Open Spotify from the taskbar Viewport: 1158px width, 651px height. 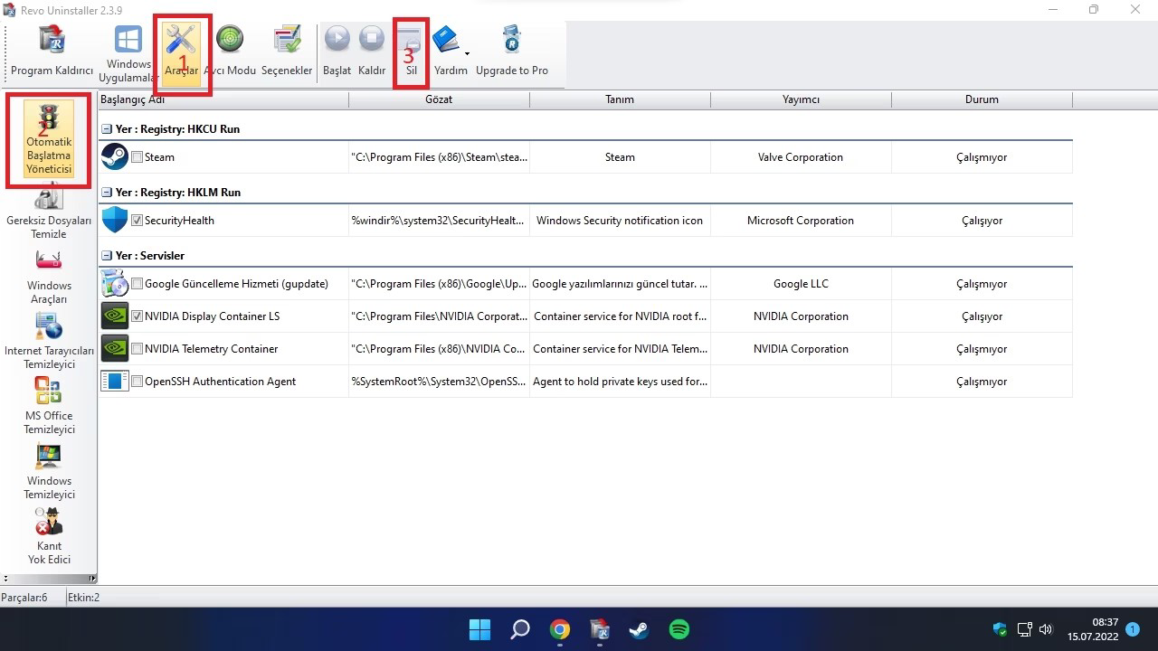(x=679, y=629)
